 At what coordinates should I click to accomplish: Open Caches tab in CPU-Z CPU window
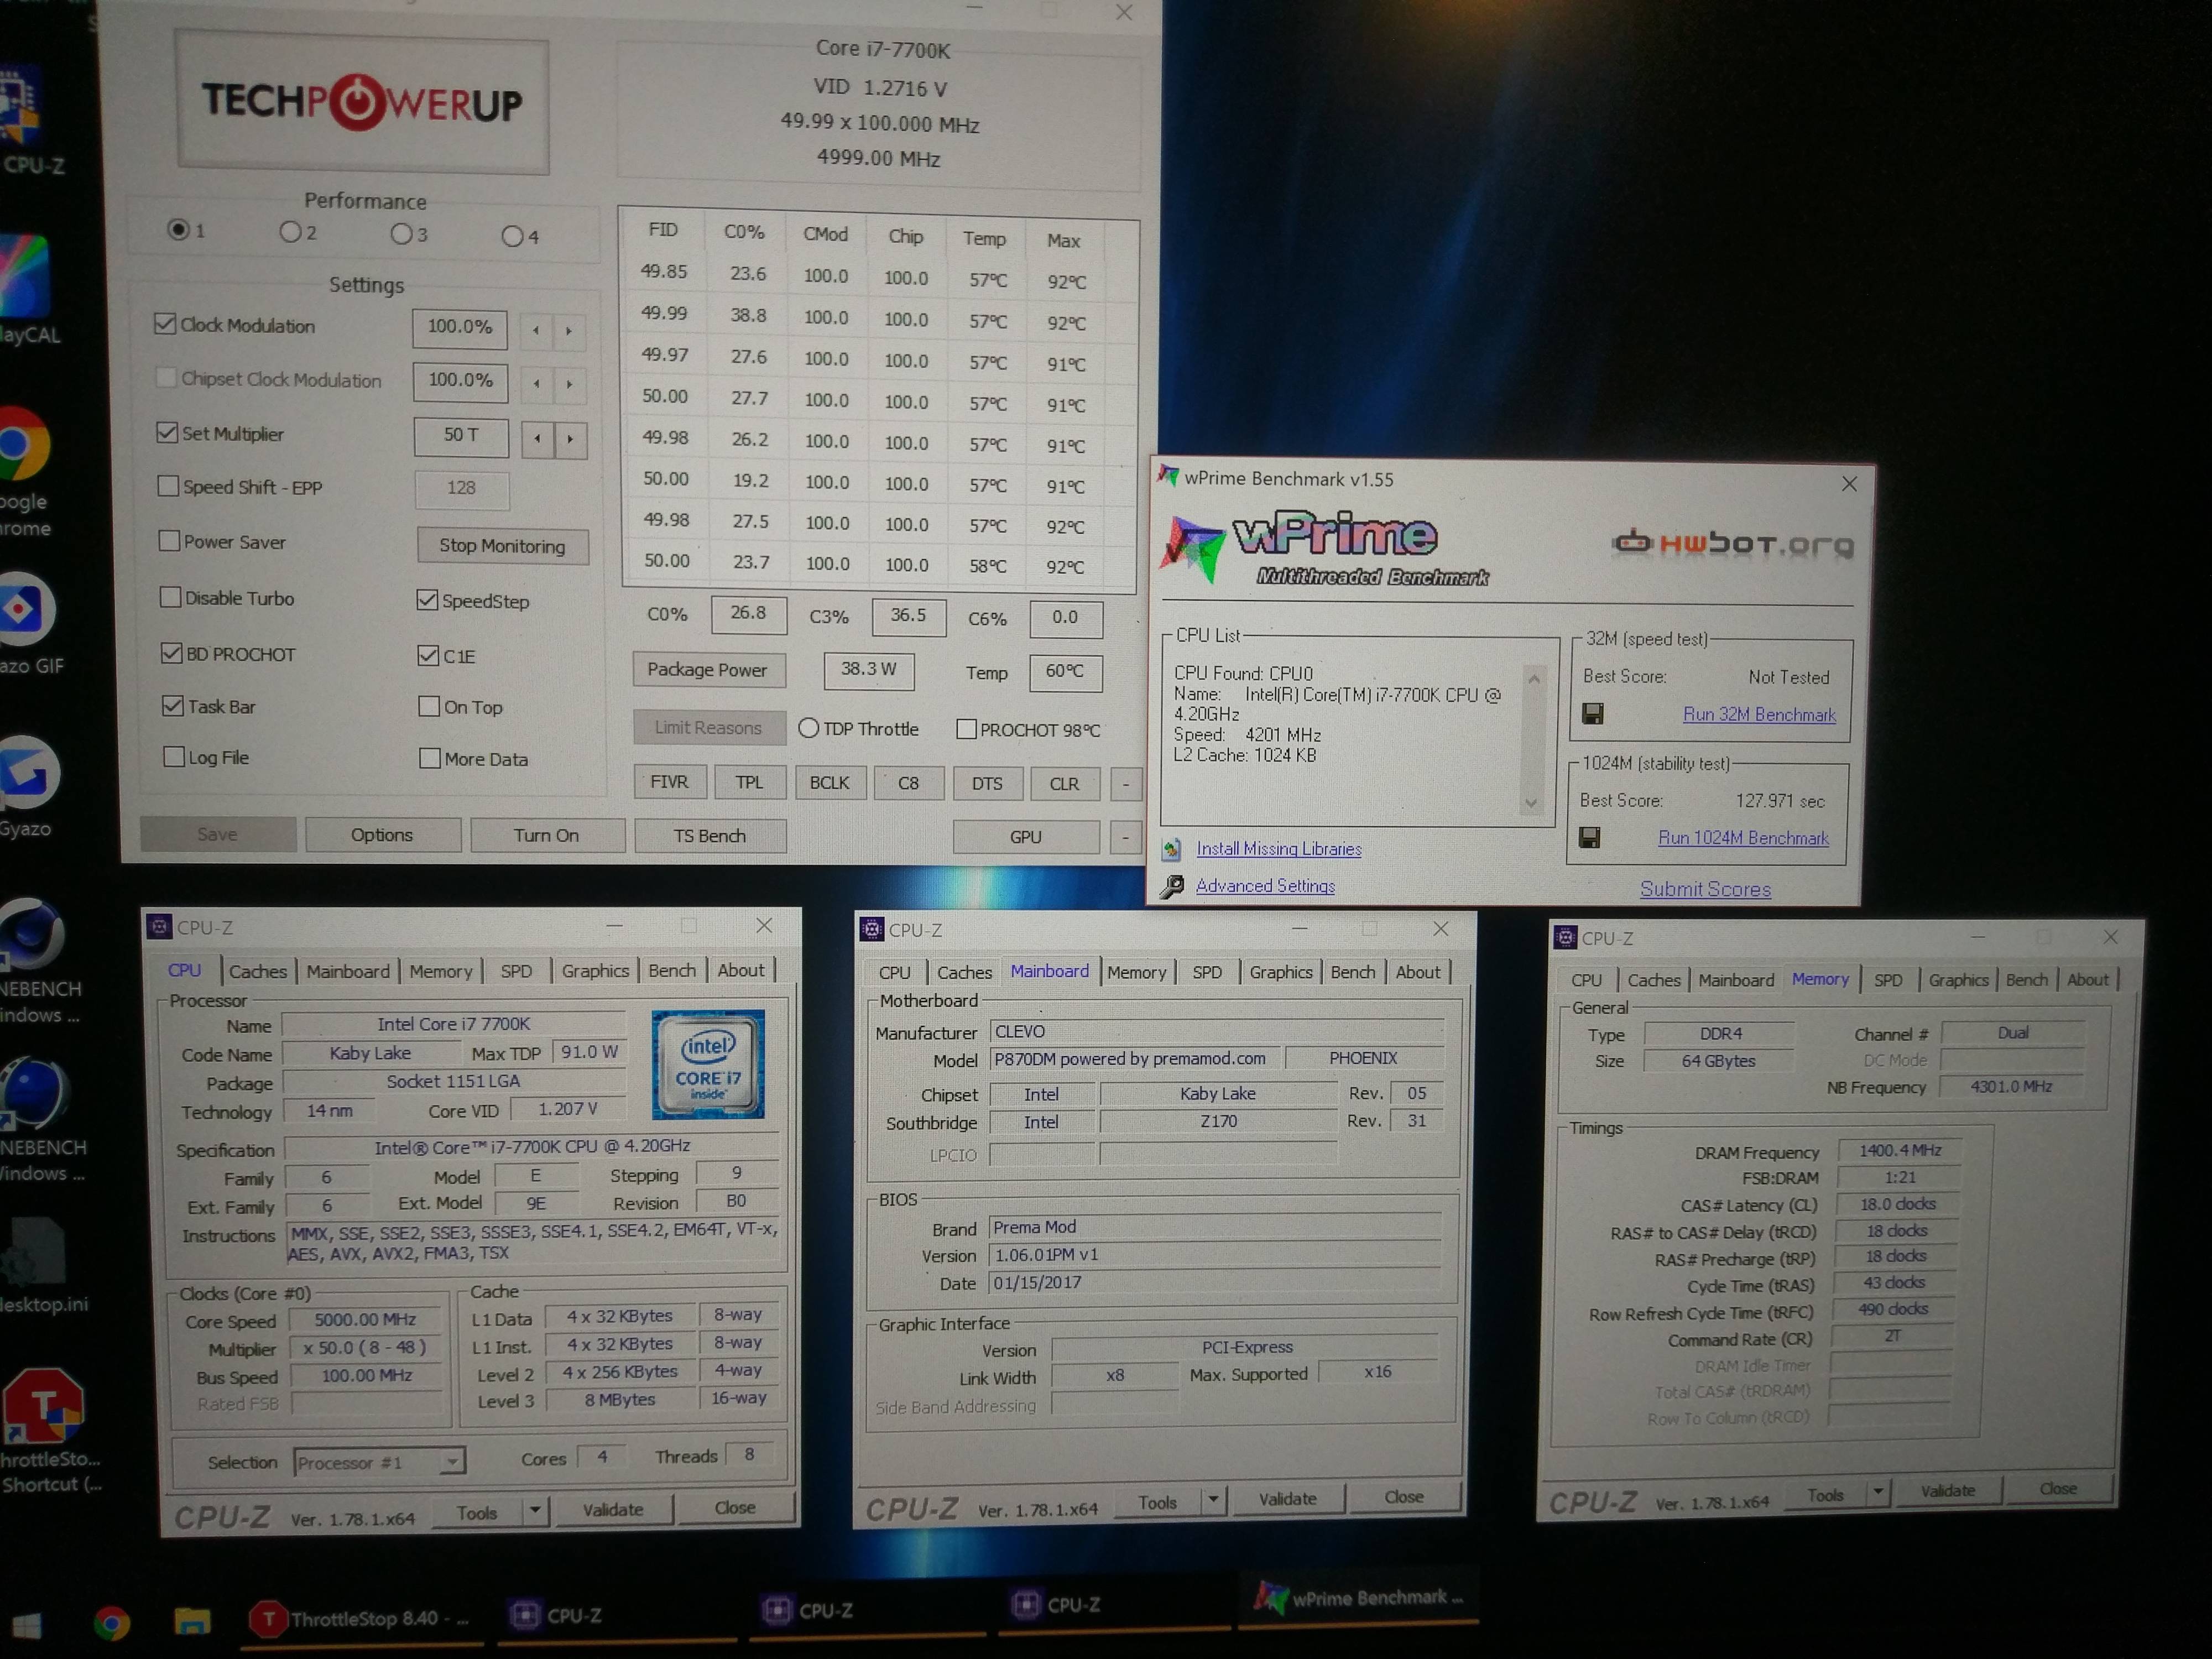(258, 971)
